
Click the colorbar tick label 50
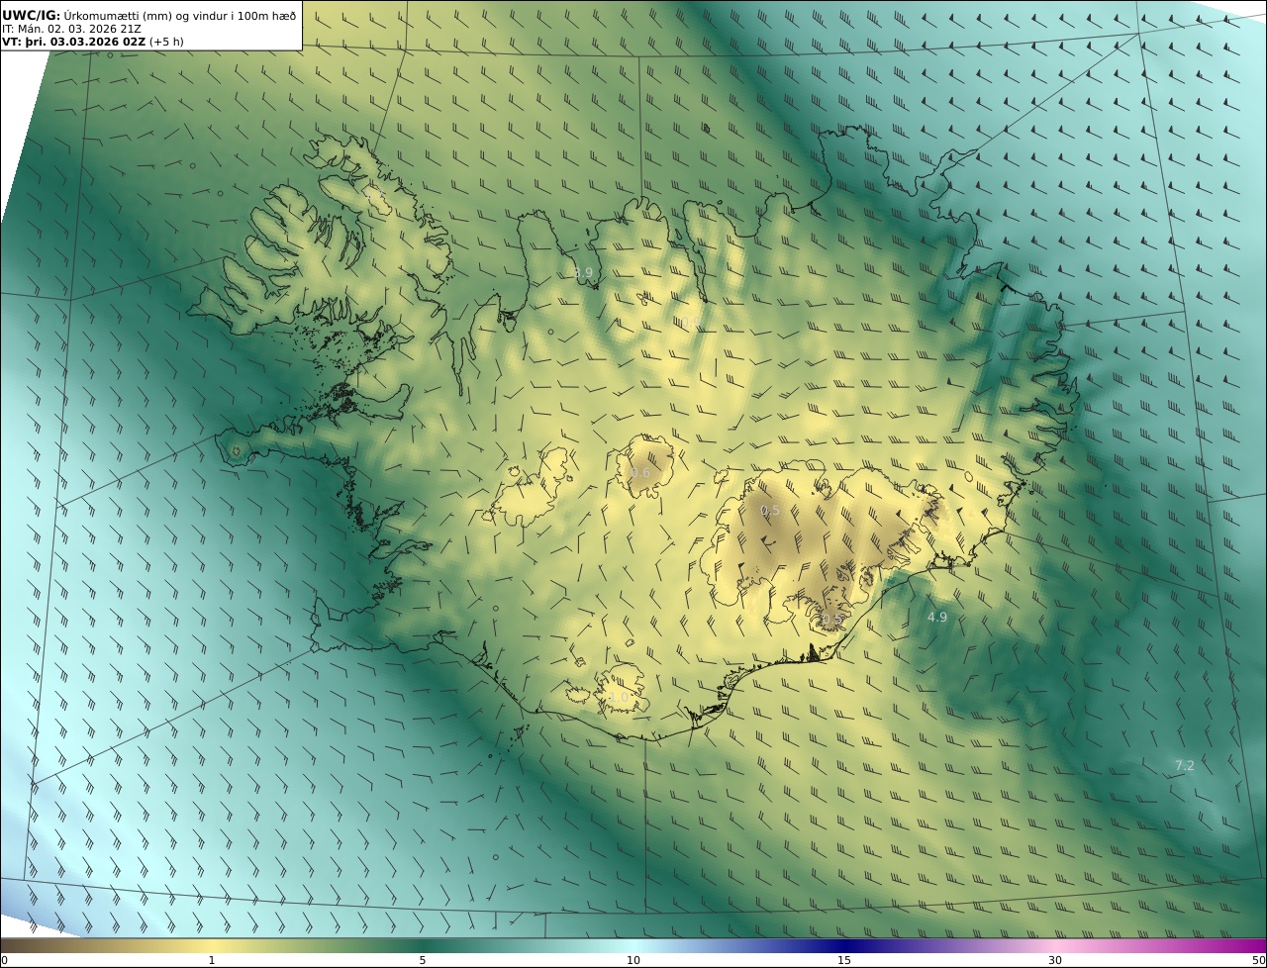click(1258, 960)
